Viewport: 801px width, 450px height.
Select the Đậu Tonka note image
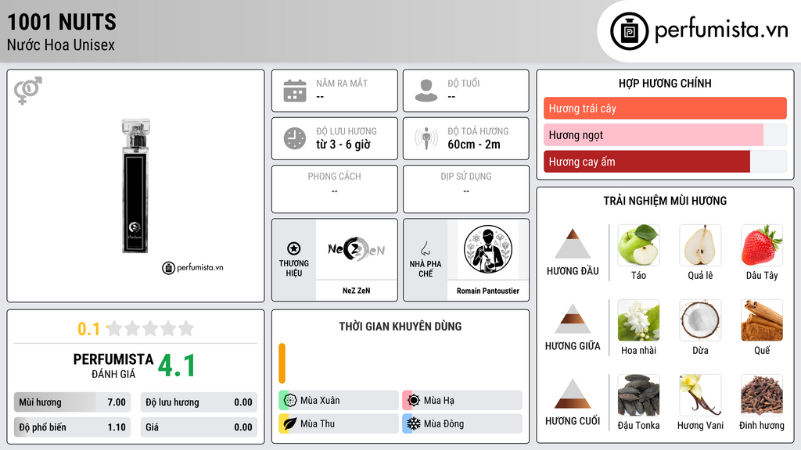(x=638, y=395)
